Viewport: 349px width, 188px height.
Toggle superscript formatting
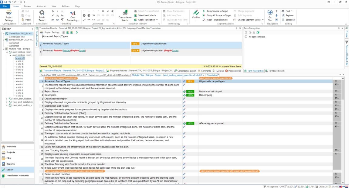[53, 15]
